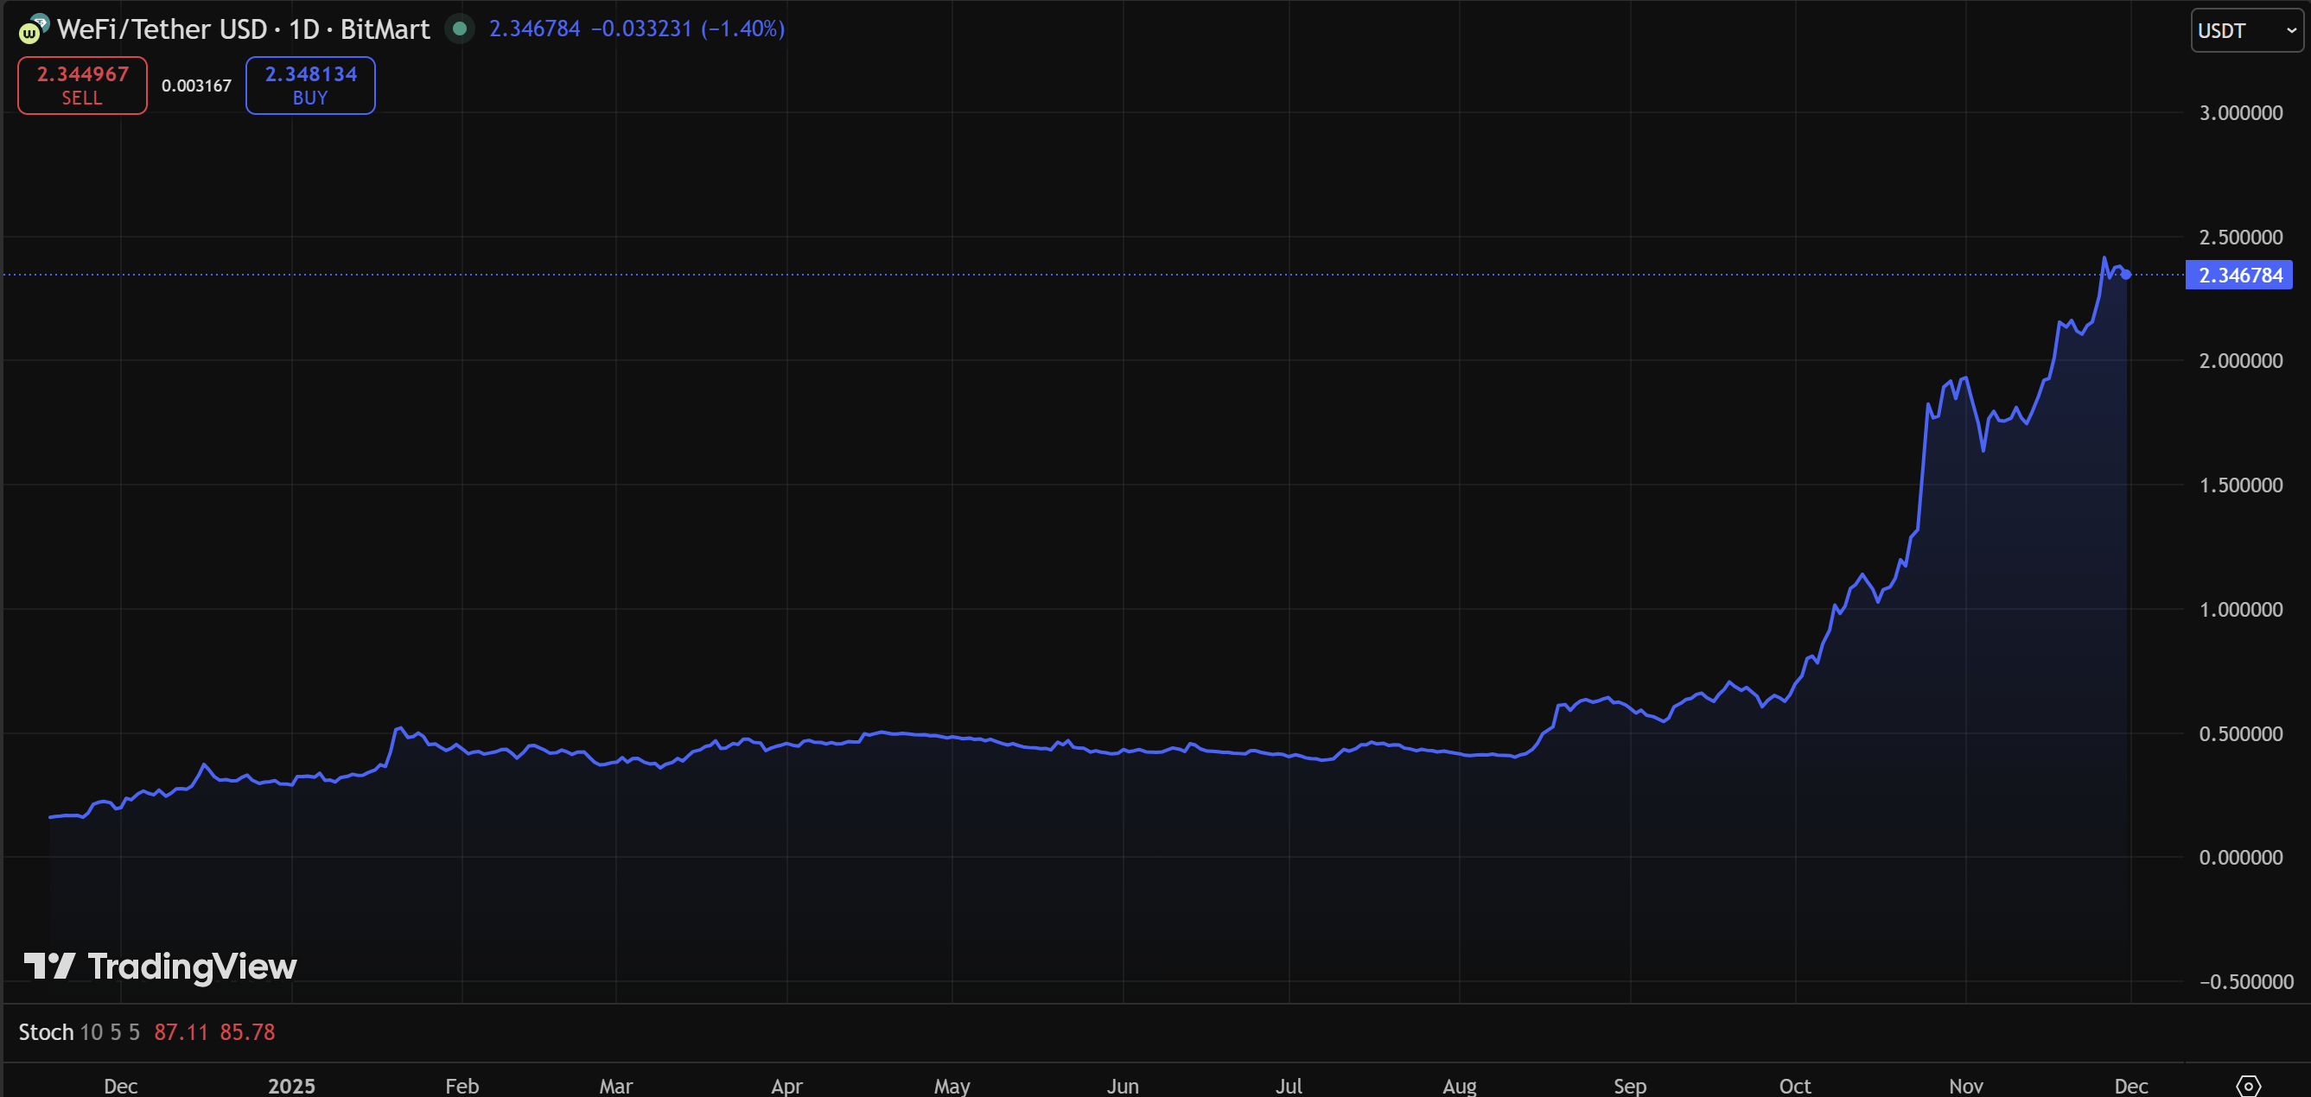
Task: Click the green market status dot
Action: (x=459, y=29)
